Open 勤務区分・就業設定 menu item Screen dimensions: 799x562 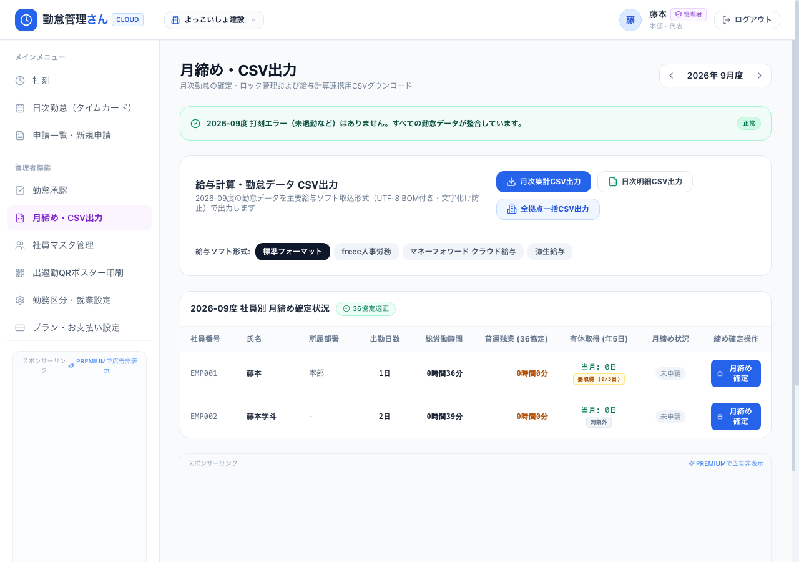click(x=79, y=300)
